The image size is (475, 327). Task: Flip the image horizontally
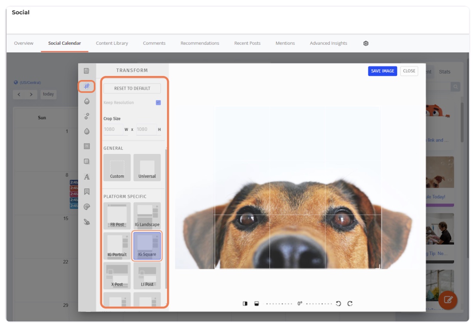245,303
